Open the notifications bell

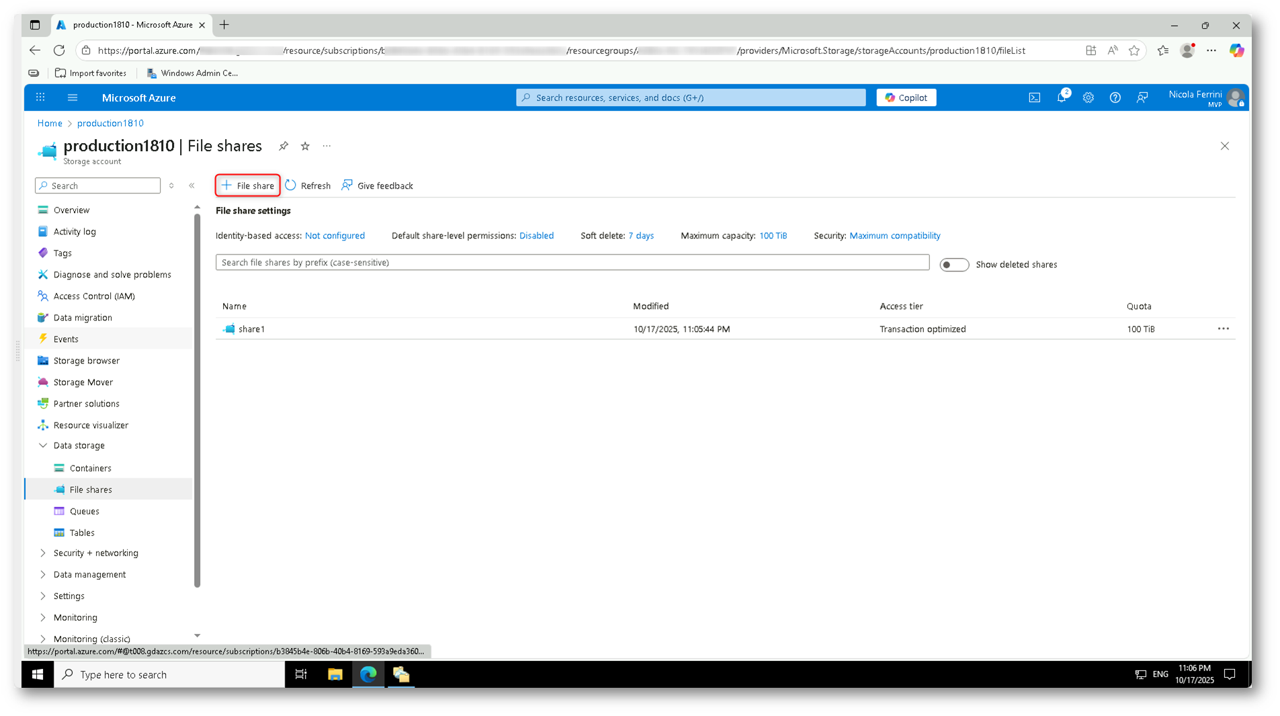tap(1061, 97)
